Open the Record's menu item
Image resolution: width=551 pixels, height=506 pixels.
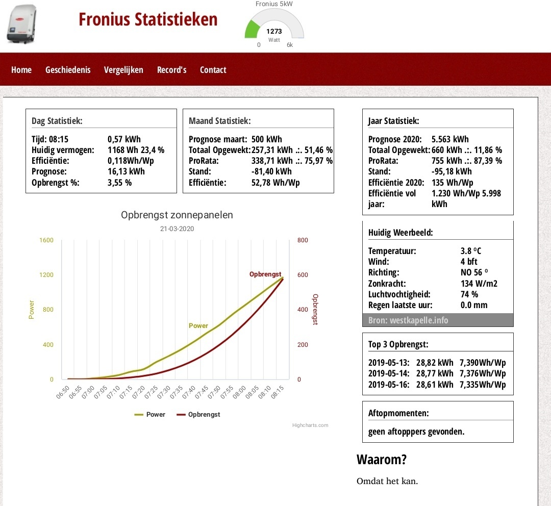[x=171, y=69]
